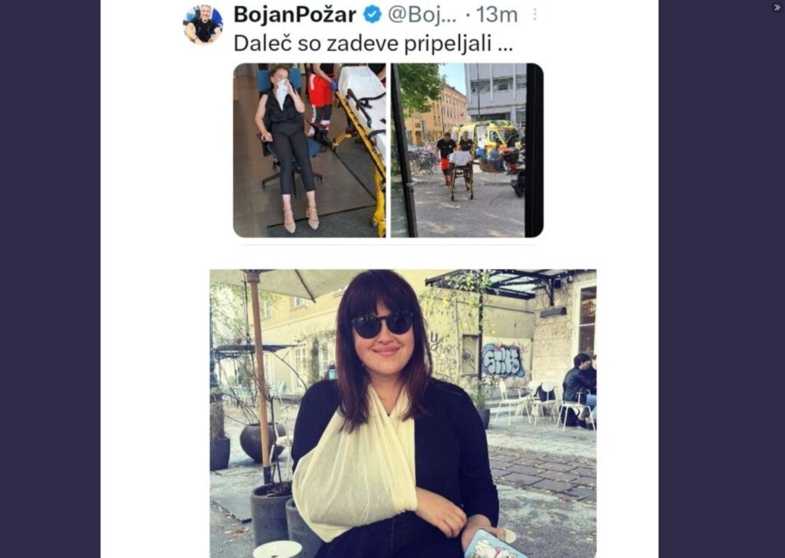Click the BojanPožar display name

pos(295,14)
